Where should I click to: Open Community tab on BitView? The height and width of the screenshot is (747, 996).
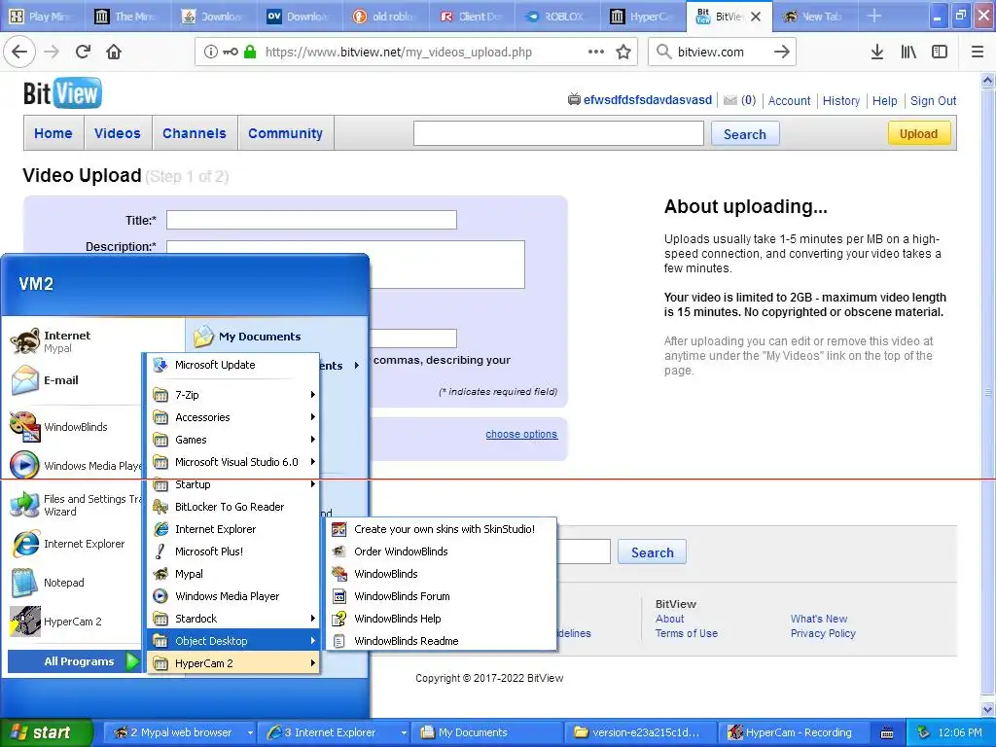285,133
